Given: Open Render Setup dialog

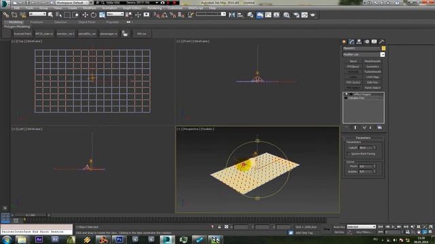Looking at the screenshot, I should tap(296, 15).
